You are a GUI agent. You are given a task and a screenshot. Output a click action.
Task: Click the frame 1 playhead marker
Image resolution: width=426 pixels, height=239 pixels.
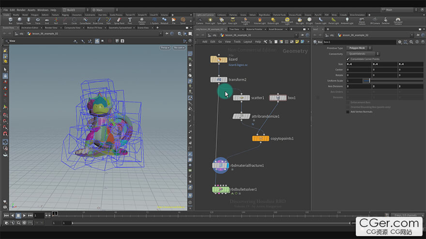[x=55, y=213]
